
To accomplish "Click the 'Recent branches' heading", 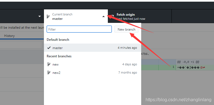I will (x=59, y=56).
